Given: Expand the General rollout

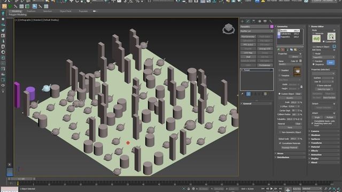Looking at the screenshot, I should (x=256, y=103).
